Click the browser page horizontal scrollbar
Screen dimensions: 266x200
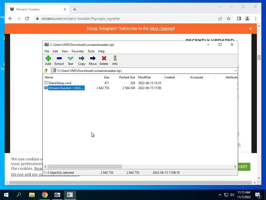131,183
